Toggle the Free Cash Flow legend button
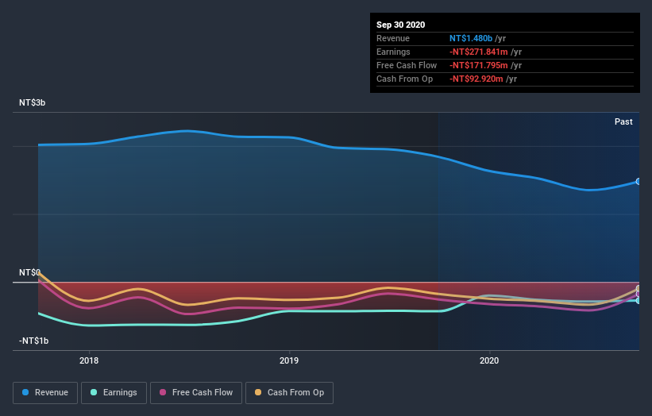This screenshot has height=416, width=652. (x=196, y=393)
